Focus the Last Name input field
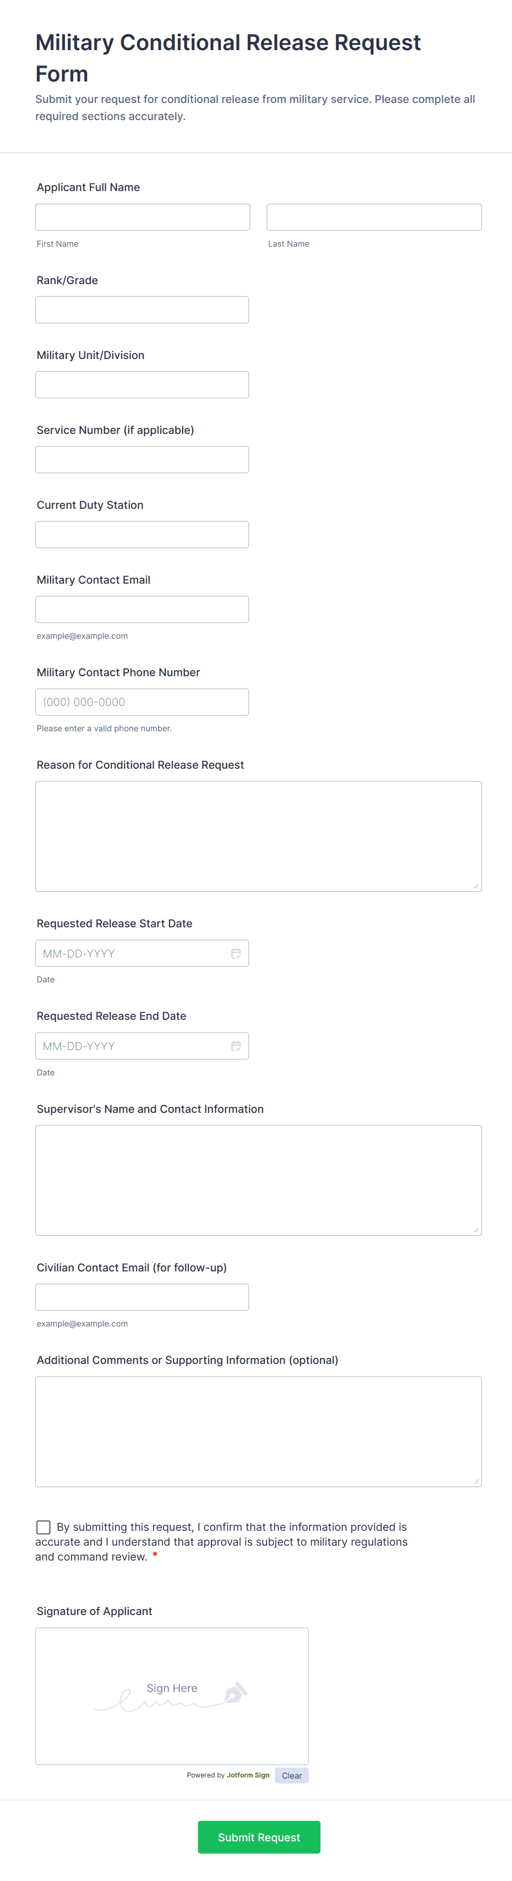 point(374,217)
